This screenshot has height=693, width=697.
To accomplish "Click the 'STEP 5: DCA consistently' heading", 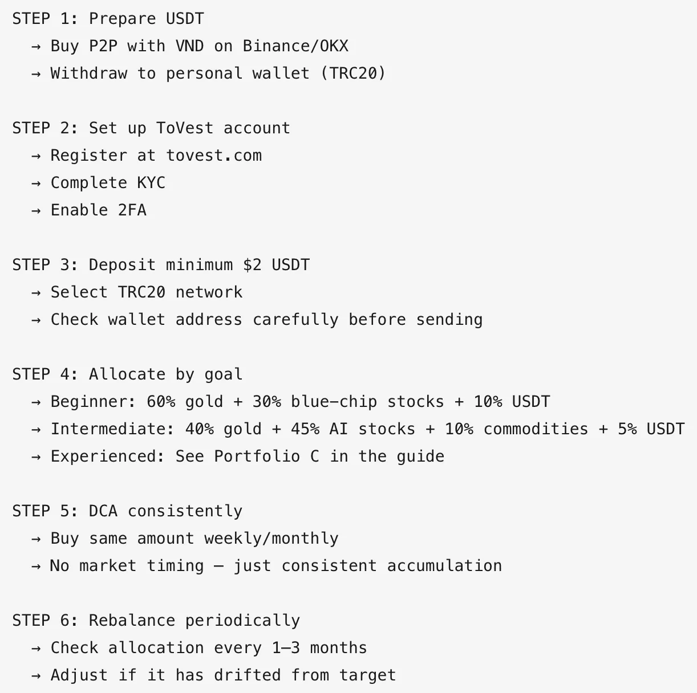I will click(127, 511).
